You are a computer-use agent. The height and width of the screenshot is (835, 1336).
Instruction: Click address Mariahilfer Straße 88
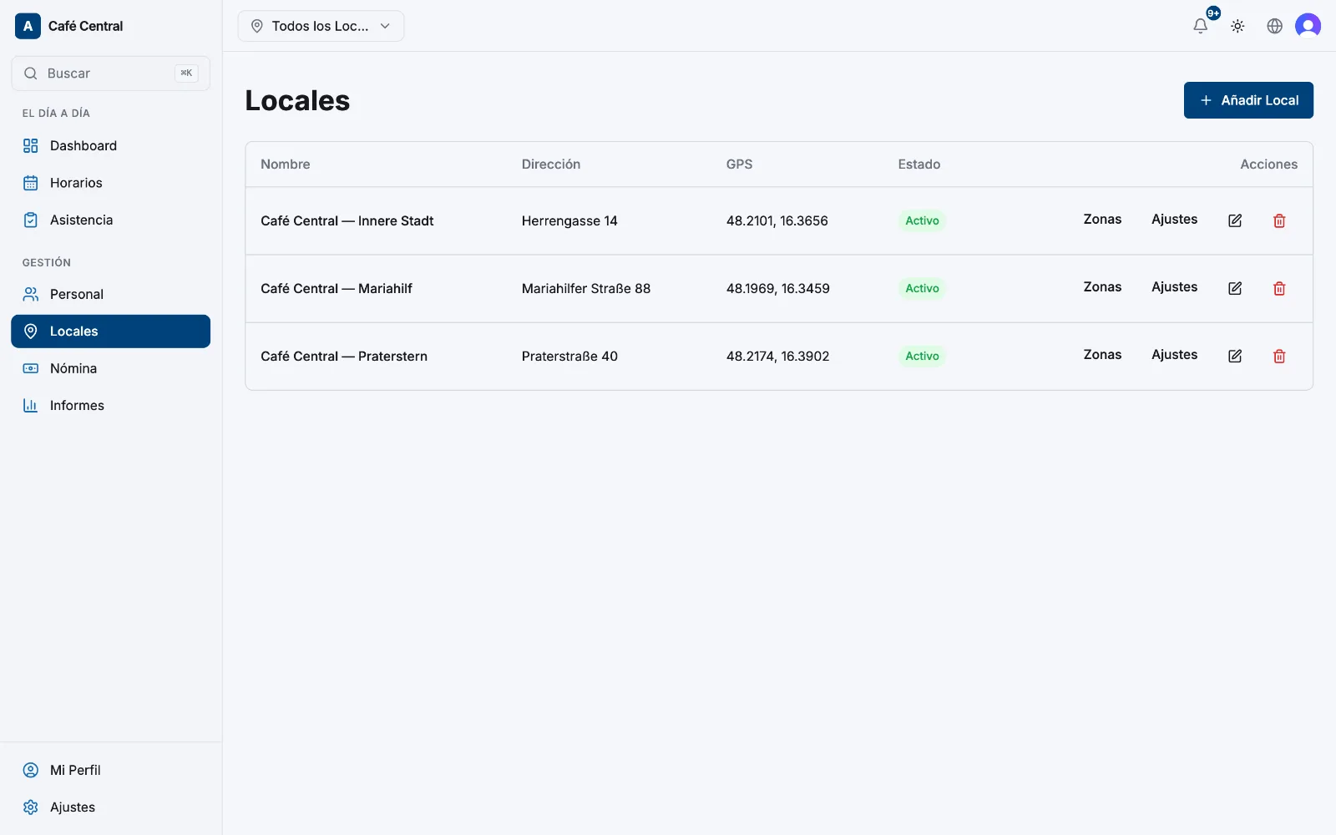click(586, 289)
